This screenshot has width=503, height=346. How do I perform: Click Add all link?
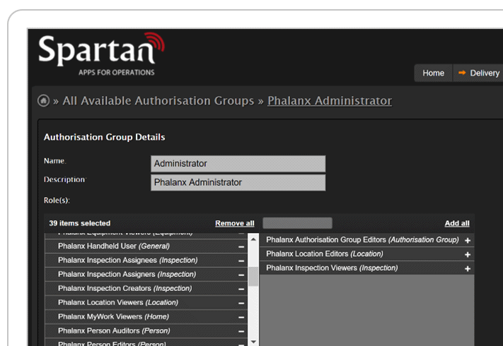pos(457,223)
